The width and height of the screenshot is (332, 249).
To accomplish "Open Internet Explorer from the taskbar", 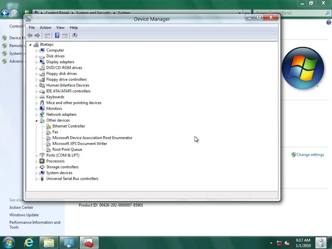I will [29, 243].
